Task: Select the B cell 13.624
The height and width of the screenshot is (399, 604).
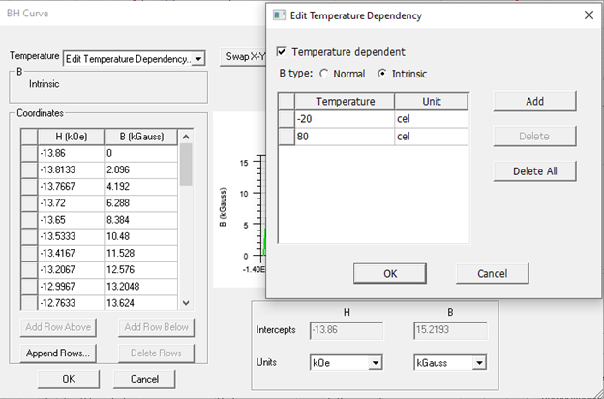Action: click(x=140, y=302)
